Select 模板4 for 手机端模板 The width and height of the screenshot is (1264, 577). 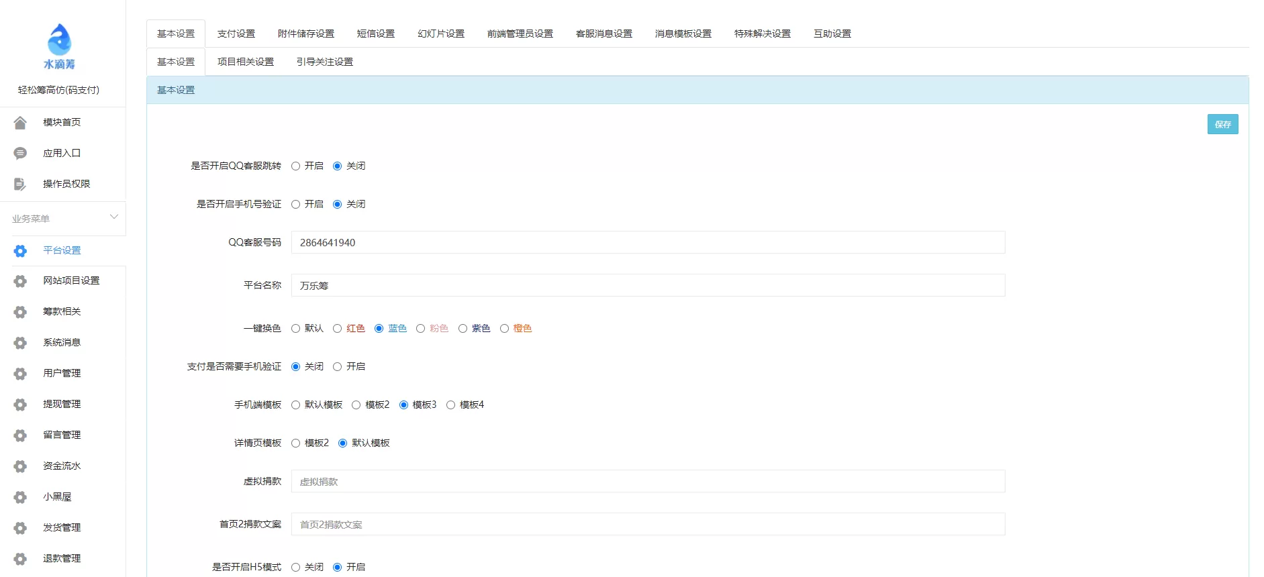click(x=450, y=405)
